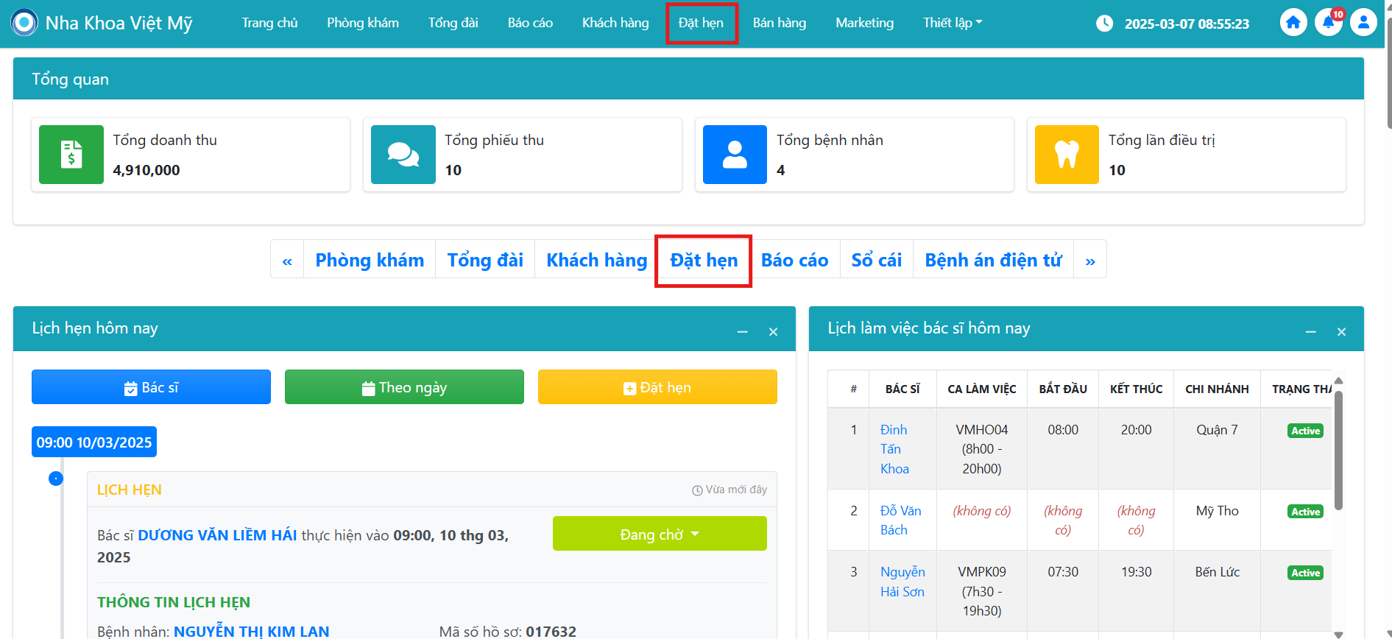Expand the Thiết lập dropdown menu
The height and width of the screenshot is (639, 1392).
(952, 23)
